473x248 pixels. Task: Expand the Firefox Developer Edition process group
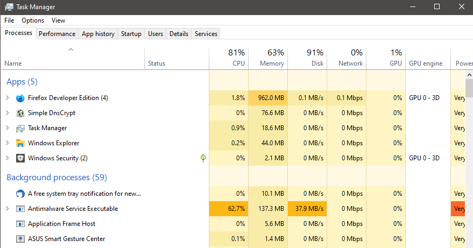[8, 98]
